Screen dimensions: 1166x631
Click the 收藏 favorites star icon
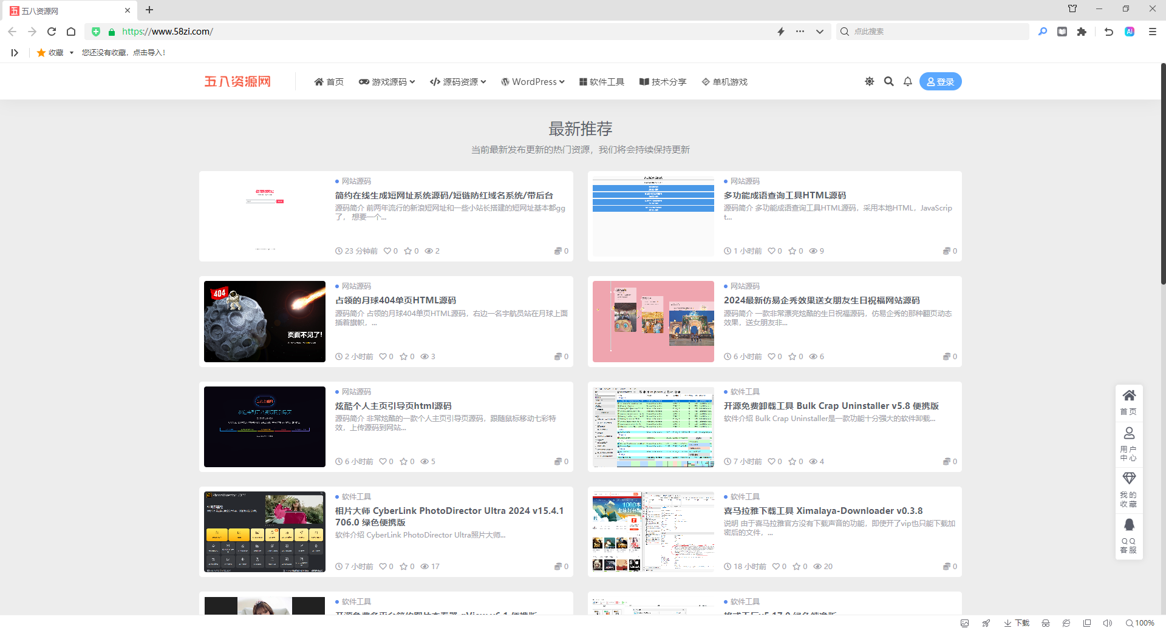41,53
